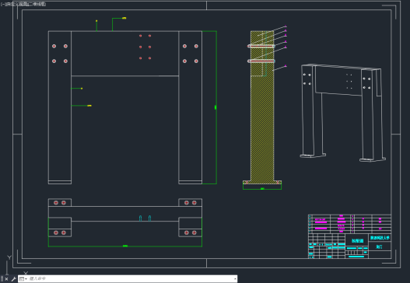Expand command history arrow at command line end

tap(235, 279)
